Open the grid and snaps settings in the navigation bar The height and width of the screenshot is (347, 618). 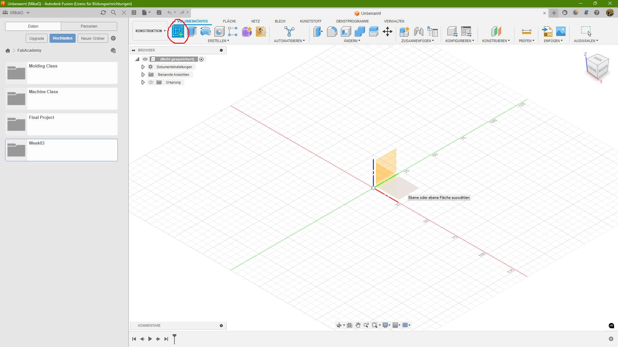pos(397,325)
